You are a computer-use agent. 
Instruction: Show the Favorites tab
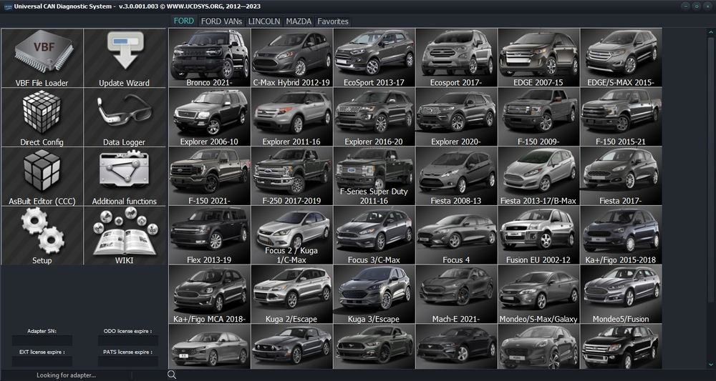(x=333, y=21)
